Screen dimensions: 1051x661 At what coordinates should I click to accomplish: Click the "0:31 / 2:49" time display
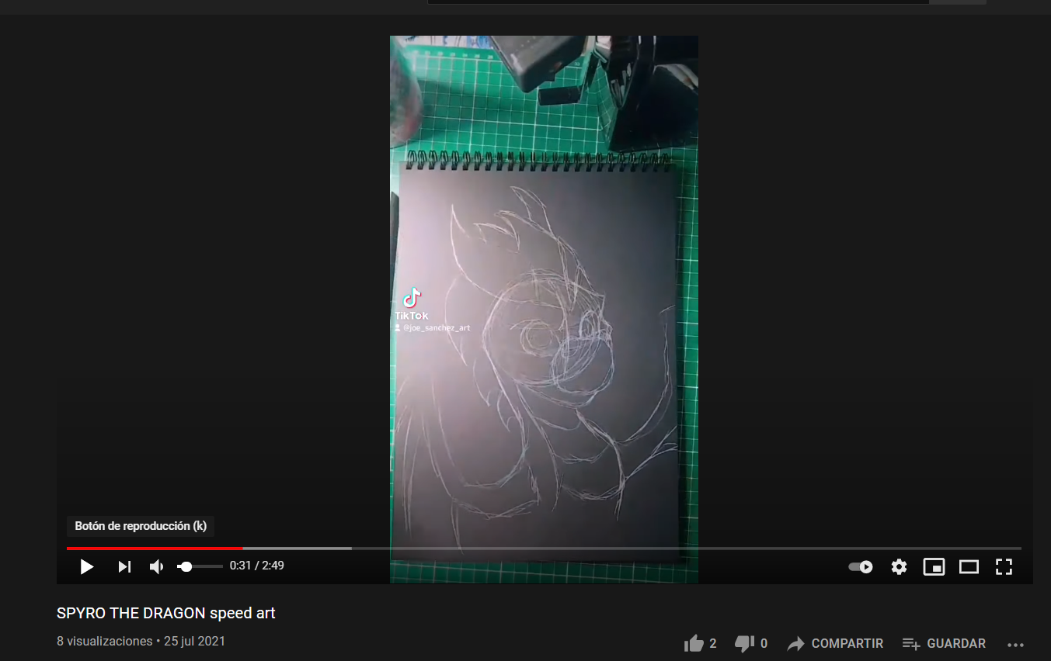pyautogui.click(x=257, y=566)
